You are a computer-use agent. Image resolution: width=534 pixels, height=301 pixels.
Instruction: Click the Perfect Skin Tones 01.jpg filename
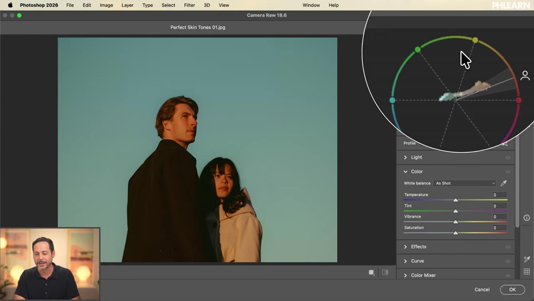[198, 27]
